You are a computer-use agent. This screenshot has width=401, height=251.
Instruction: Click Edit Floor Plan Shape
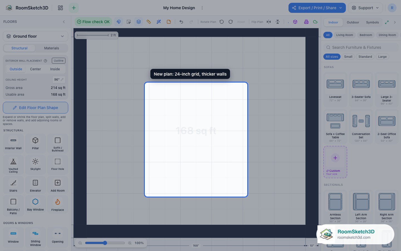pyautogui.click(x=35, y=108)
